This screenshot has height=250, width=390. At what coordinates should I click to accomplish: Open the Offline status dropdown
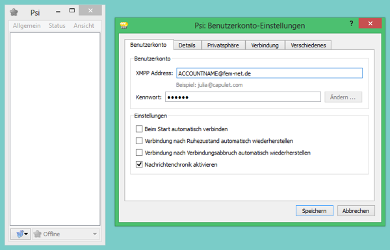(66, 234)
